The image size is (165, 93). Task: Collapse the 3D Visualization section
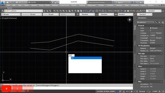pos(161,46)
